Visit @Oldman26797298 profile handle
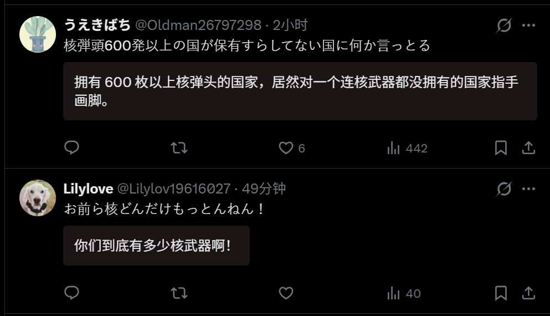This screenshot has width=550, height=316. [198, 26]
